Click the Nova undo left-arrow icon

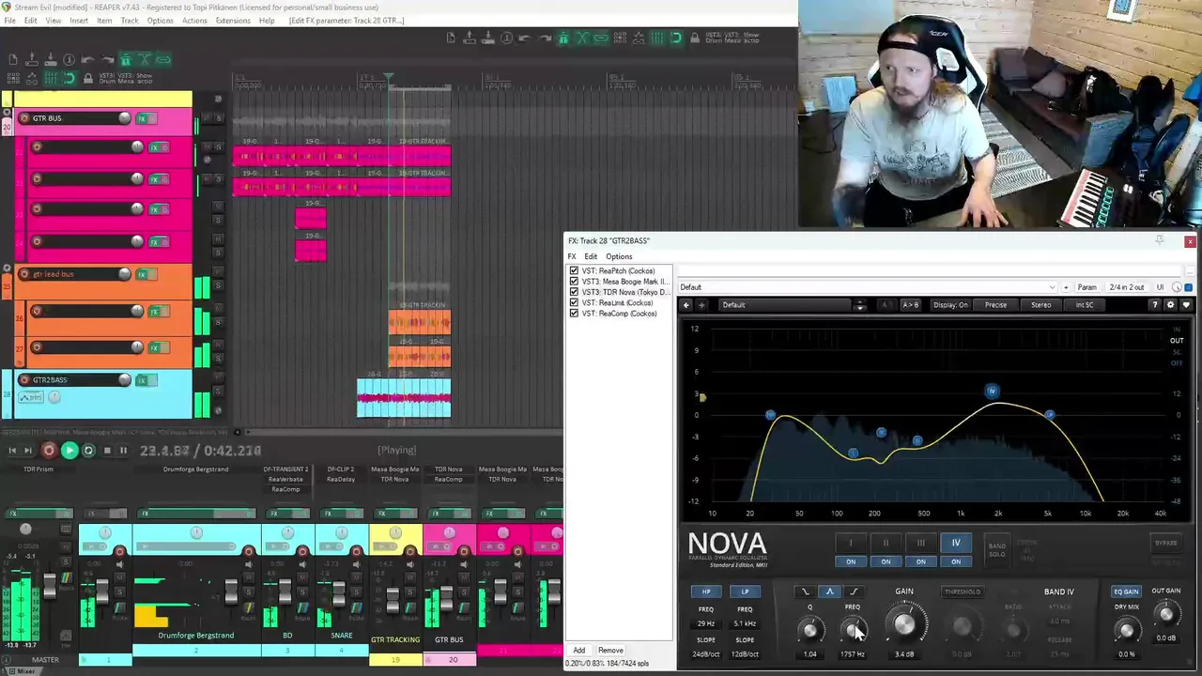686,304
